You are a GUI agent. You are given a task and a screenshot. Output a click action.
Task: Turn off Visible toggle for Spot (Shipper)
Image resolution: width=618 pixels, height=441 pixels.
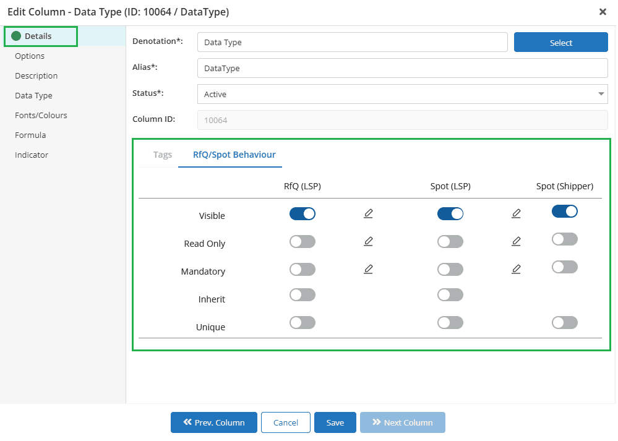click(564, 212)
